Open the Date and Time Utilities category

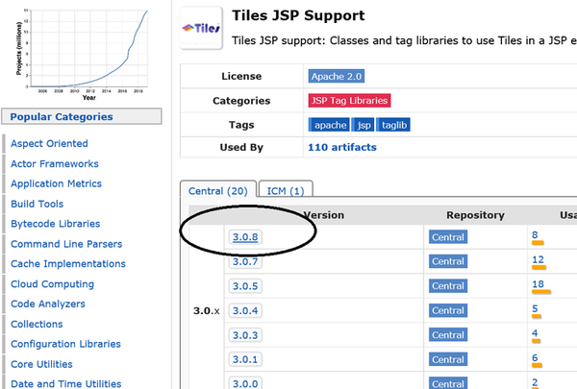[65, 383]
